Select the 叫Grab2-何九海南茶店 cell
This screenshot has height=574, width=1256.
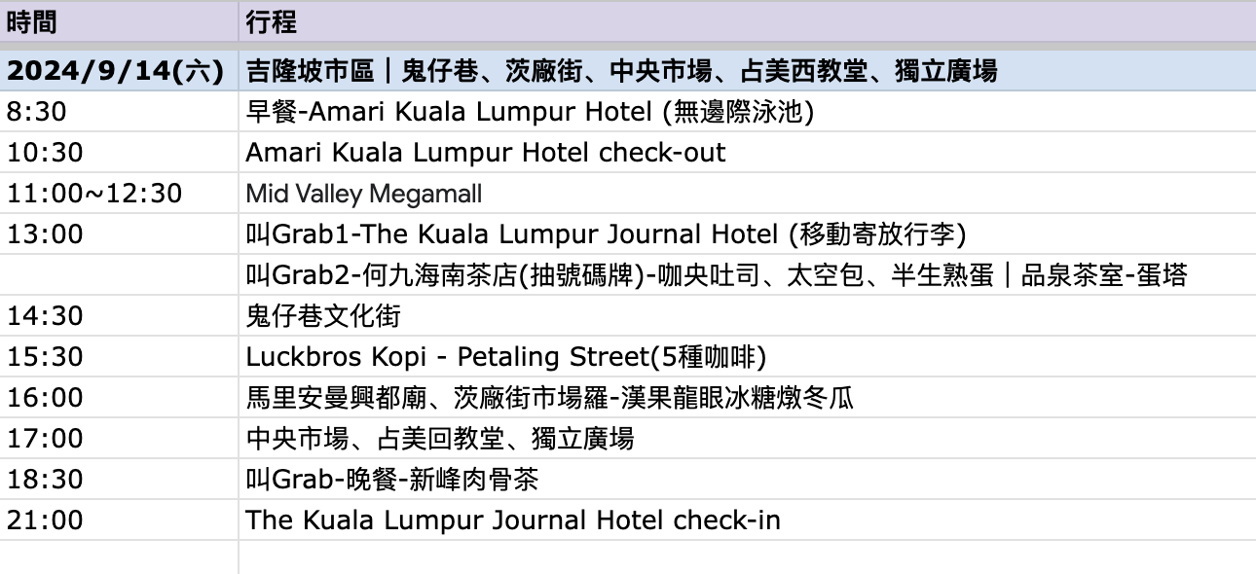coord(747,275)
